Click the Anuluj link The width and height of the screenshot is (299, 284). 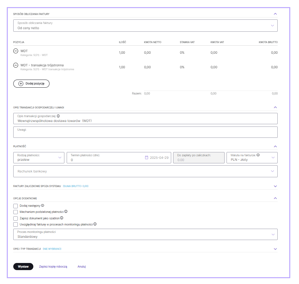click(82, 267)
